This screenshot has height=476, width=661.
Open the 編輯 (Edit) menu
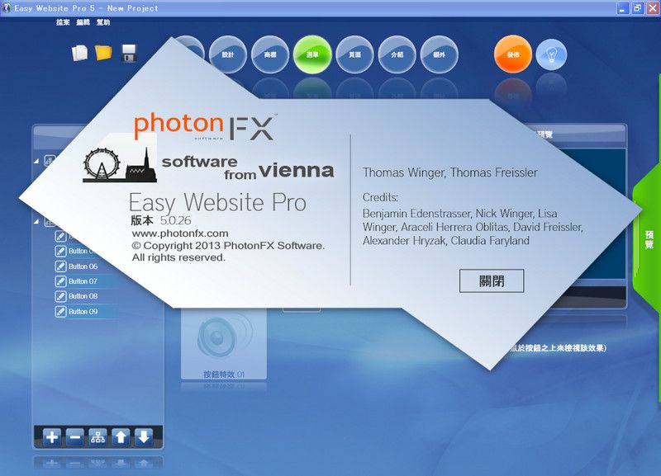click(83, 22)
